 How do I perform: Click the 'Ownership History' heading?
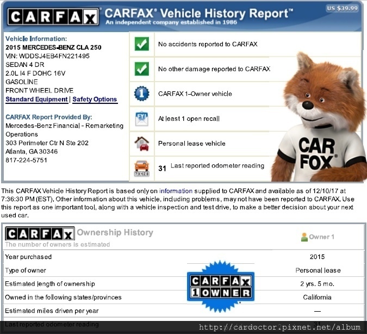[x=115, y=232]
